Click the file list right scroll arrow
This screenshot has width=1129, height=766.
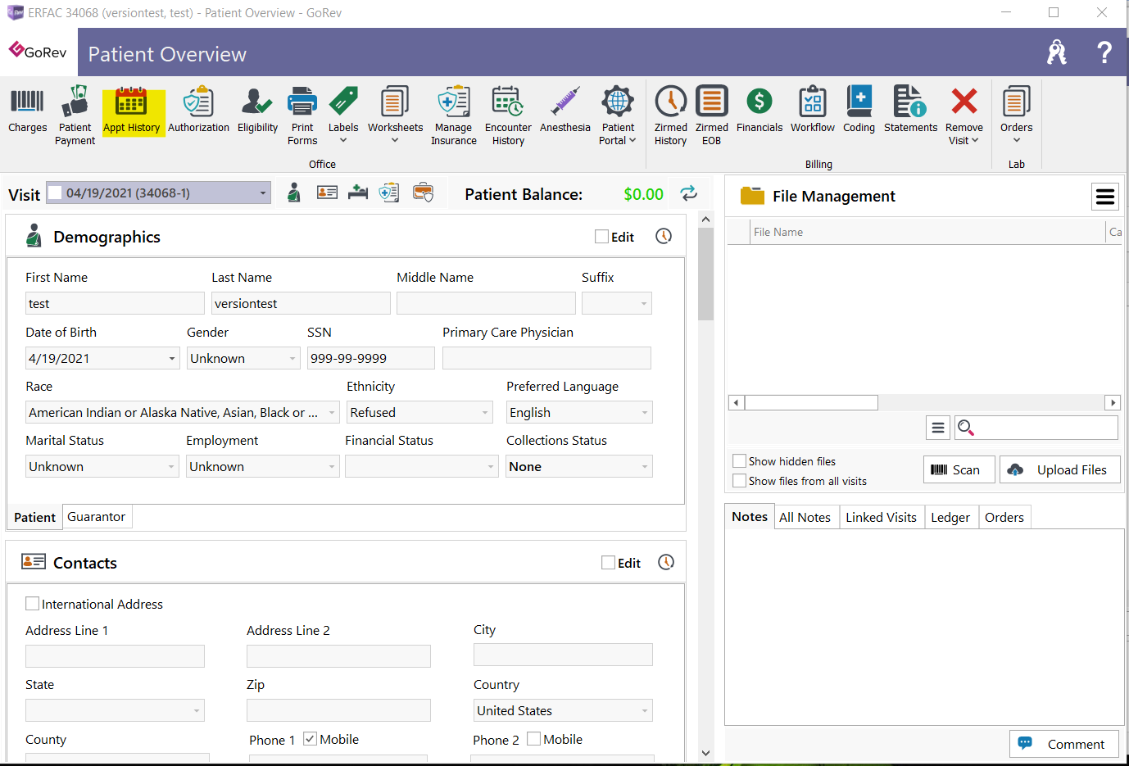coord(1113,402)
